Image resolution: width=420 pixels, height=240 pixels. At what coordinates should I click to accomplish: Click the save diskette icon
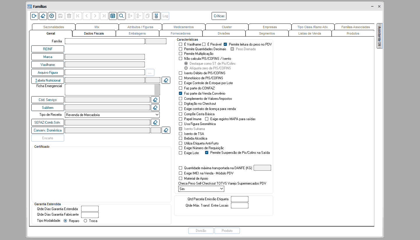tap(60, 16)
